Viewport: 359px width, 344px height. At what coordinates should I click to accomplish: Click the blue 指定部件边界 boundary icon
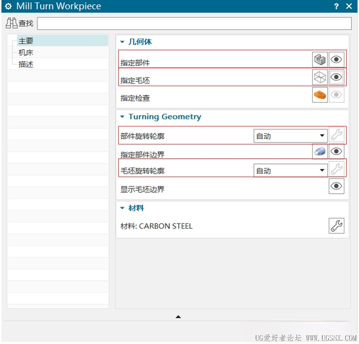320,151
